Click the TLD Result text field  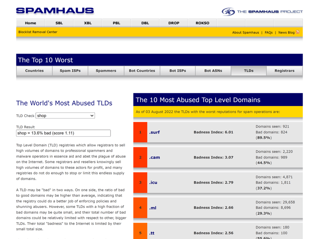(x=63, y=133)
